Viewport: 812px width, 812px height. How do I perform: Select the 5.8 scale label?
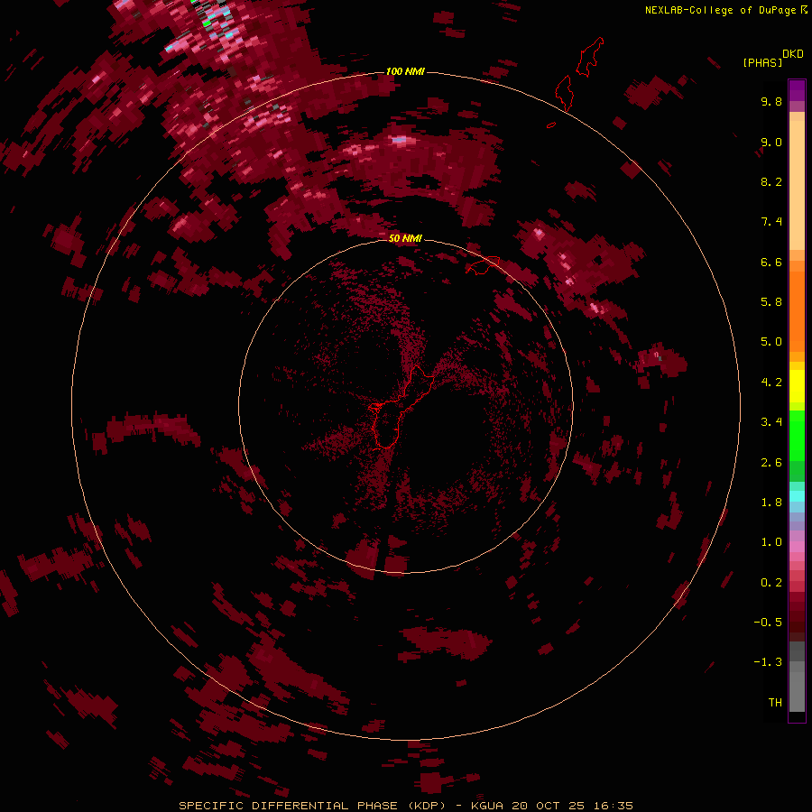(x=771, y=302)
